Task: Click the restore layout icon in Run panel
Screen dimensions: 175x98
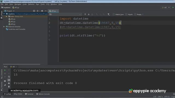Action: (x=5, y=81)
